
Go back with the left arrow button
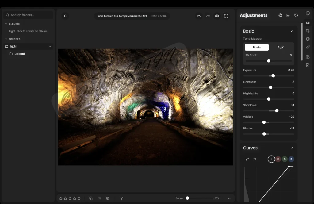pyautogui.click(x=65, y=16)
